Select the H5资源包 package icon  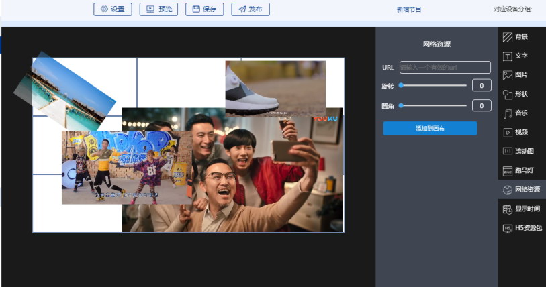pyautogui.click(x=508, y=228)
